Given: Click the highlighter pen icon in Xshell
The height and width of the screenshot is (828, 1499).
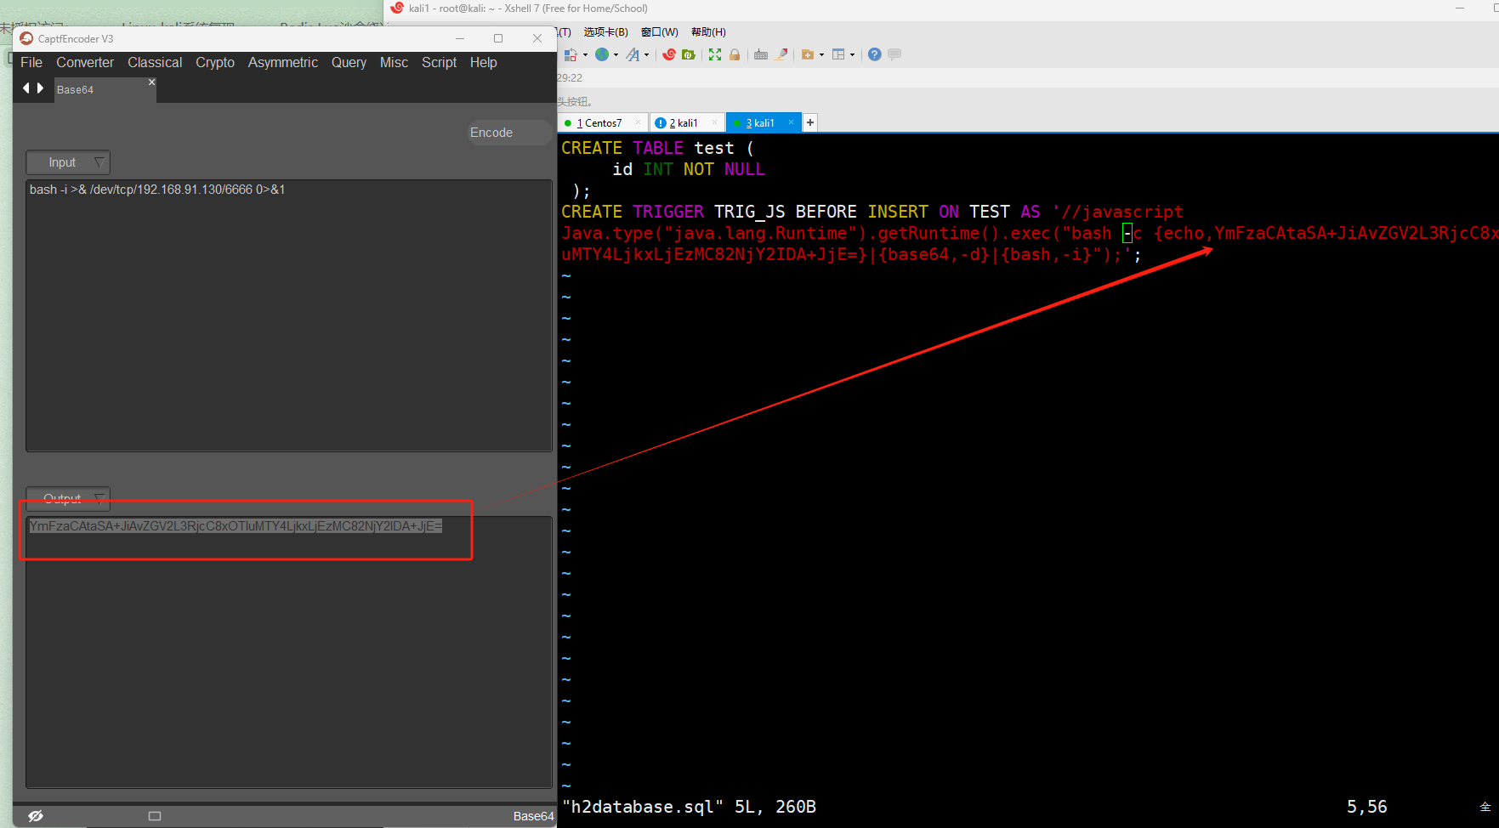Looking at the screenshot, I should 781,54.
